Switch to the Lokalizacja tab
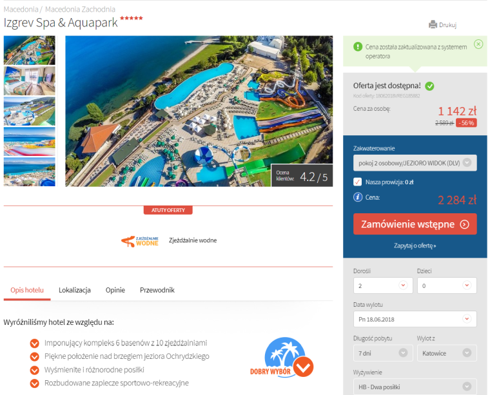Image resolution: width=490 pixels, height=395 pixels. (x=75, y=290)
